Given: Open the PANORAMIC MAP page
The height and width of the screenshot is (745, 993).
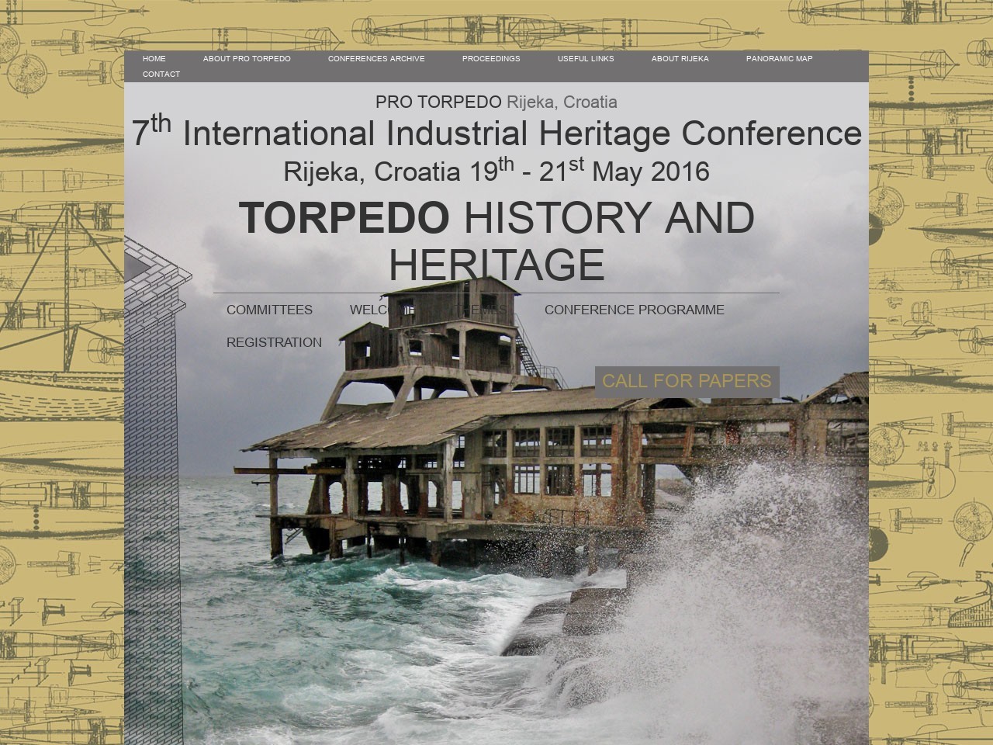Looking at the screenshot, I should click(x=779, y=59).
